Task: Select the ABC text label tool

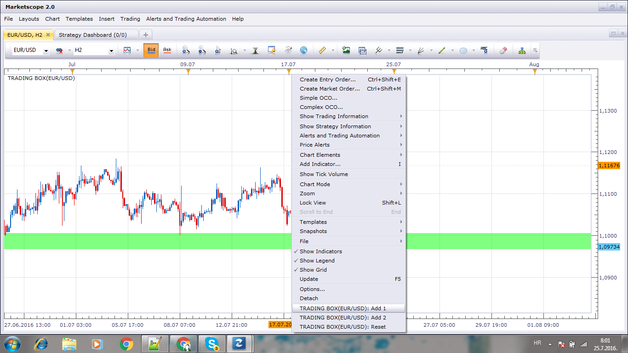Action: point(484,51)
